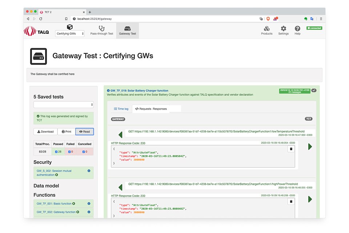The width and height of the screenshot is (349, 233).
Task: Open the Saved tests dropdown
Action: point(63,105)
